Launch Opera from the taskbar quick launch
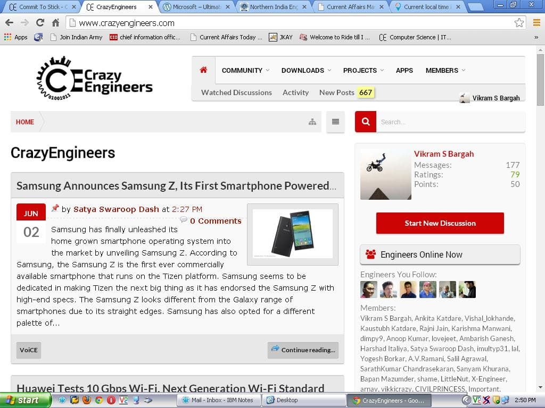 point(111,400)
